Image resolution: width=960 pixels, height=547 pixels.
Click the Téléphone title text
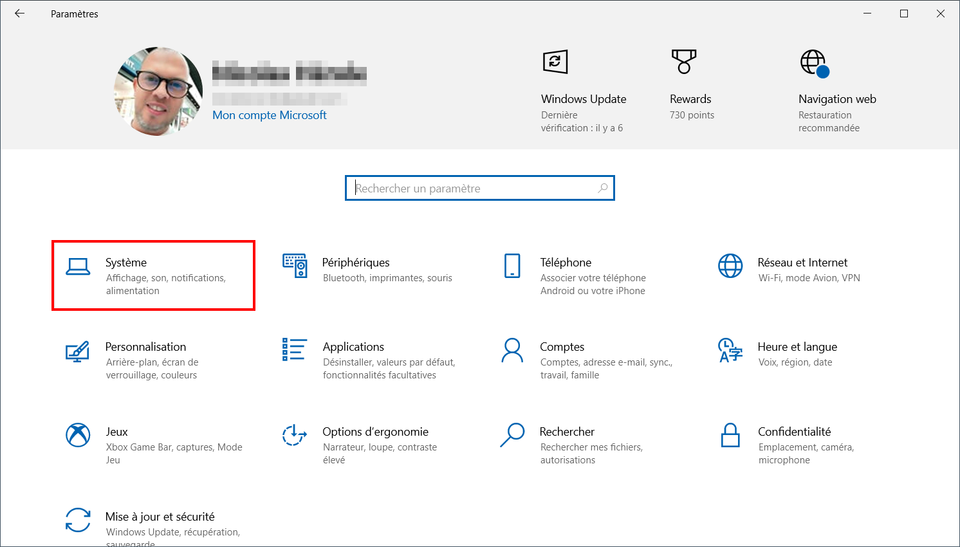(566, 263)
